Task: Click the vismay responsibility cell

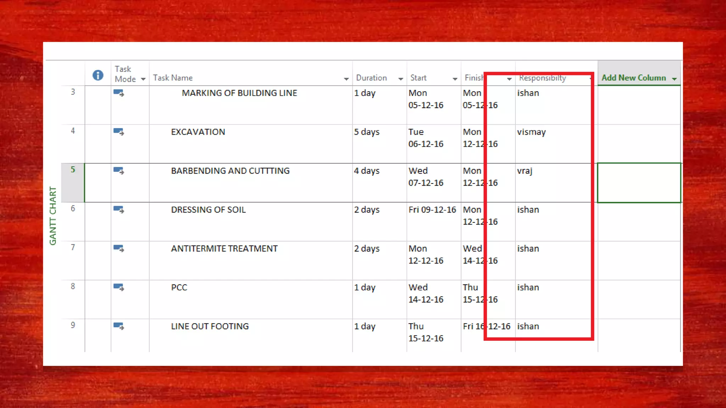Action: tap(532, 132)
